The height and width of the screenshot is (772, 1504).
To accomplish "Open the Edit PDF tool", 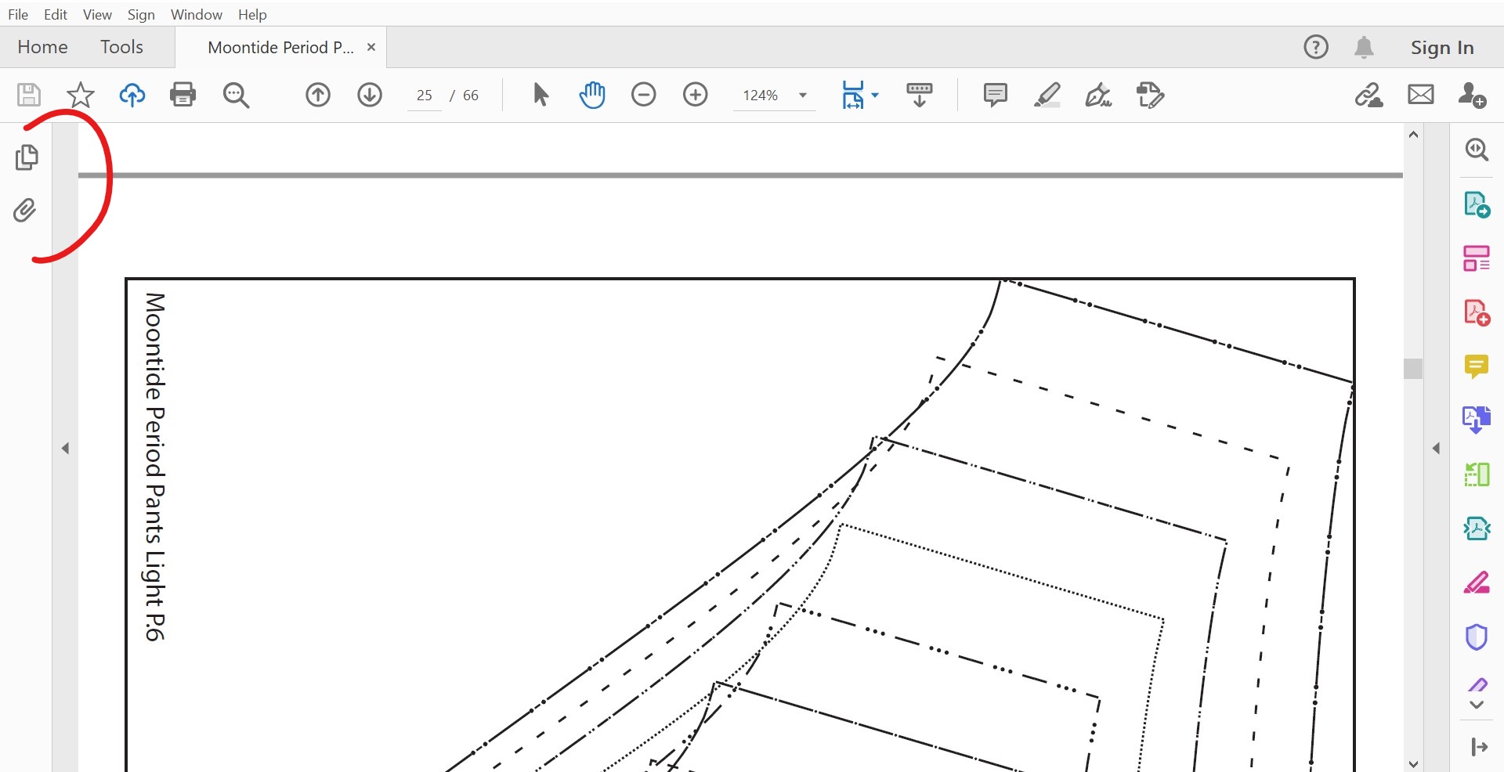I will coord(1477,258).
